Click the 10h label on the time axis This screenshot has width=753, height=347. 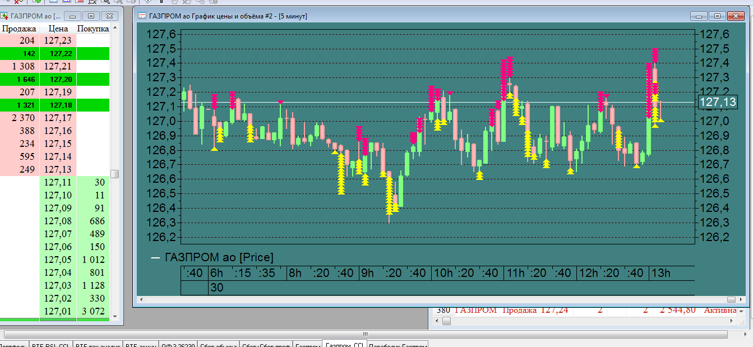(x=444, y=274)
